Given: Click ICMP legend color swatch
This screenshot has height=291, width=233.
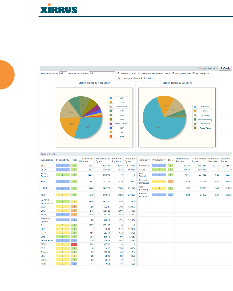Looking at the screenshot, I should 111,128.
